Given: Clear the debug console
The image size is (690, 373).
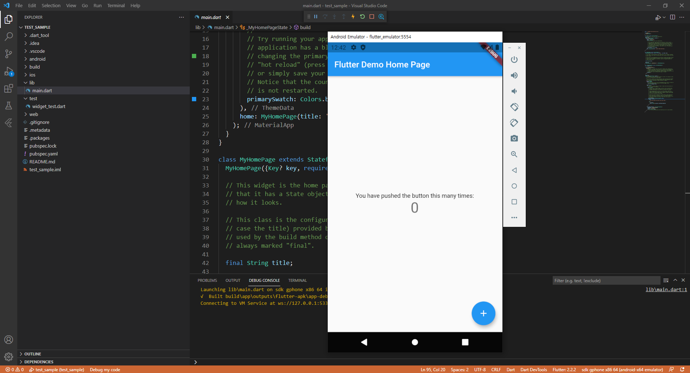Looking at the screenshot, I should point(666,280).
